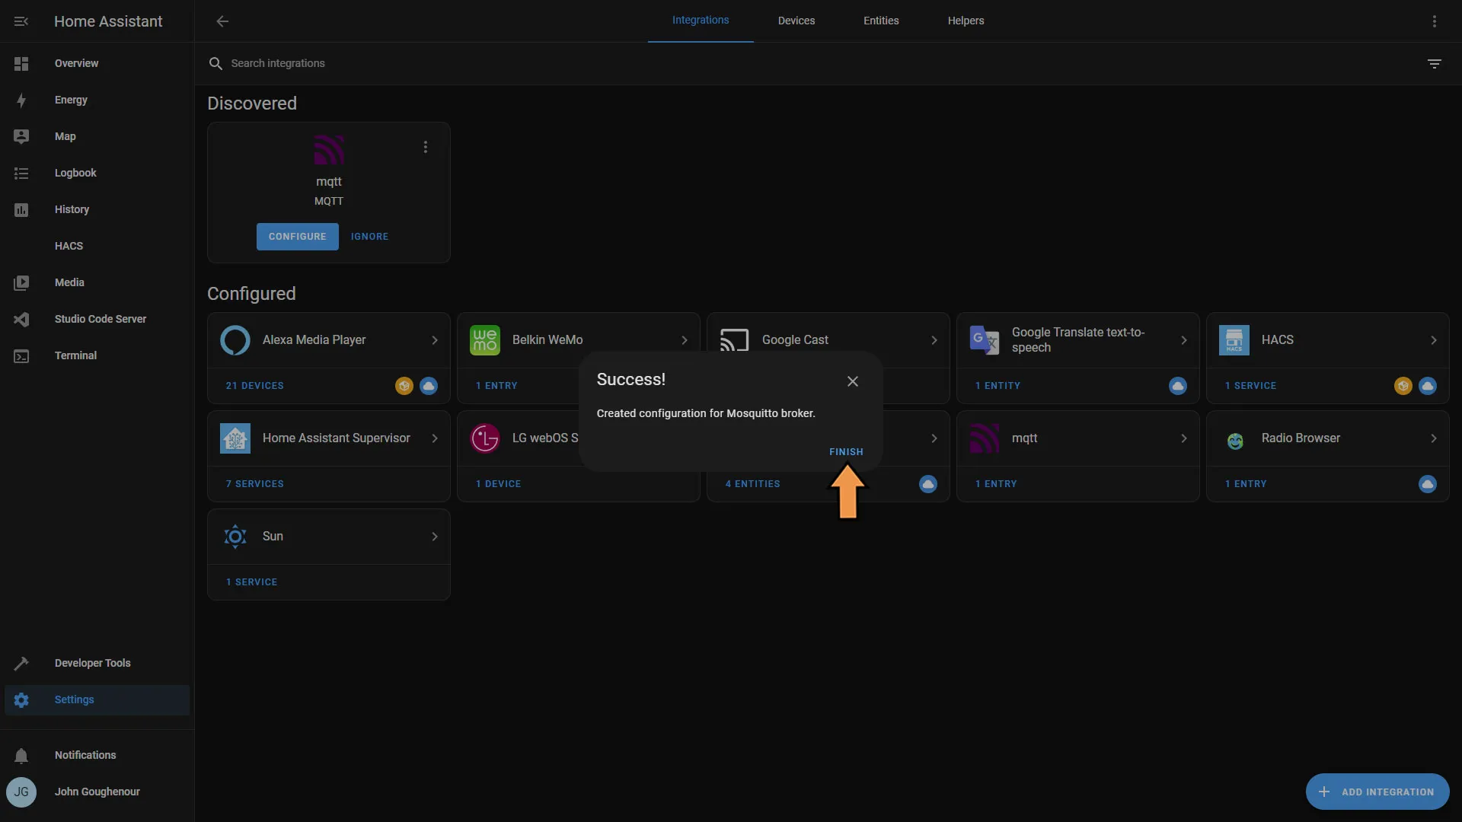The width and height of the screenshot is (1462, 822).
Task: Open 1 ENTRY link under configured mqtt
Action: (996, 484)
